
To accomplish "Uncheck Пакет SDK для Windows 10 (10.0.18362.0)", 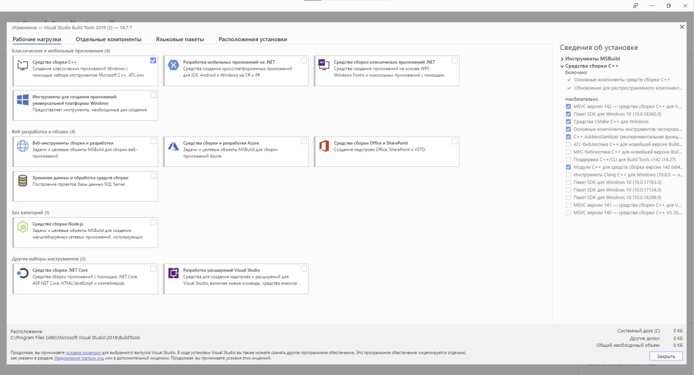I will tap(568, 114).
